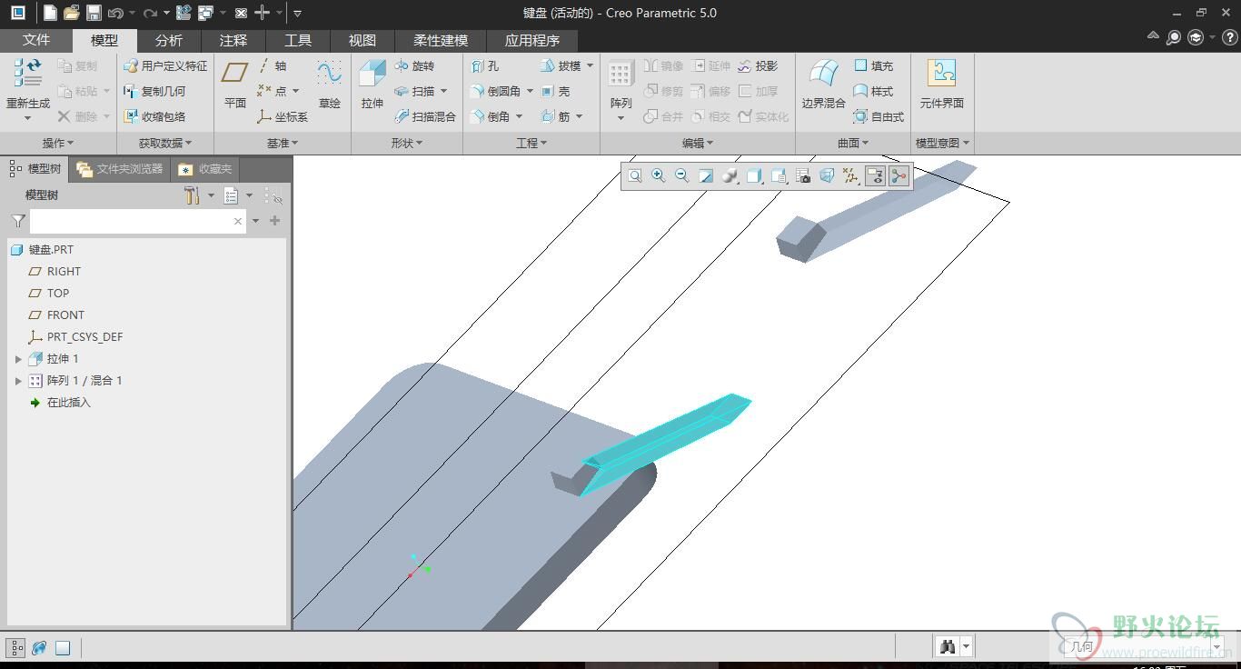Switch to the 工具 ribbon tab
The width and height of the screenshot is (1241, 669).
[298, 40]
